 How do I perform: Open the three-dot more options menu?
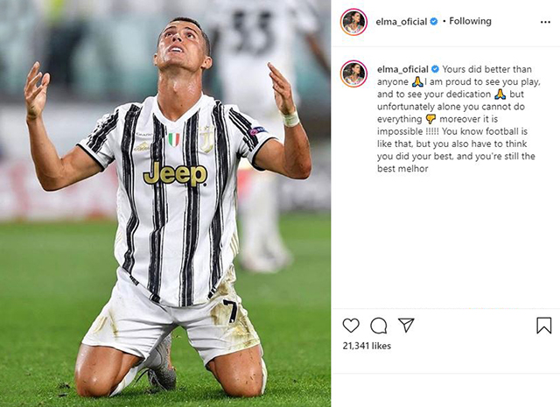coord(545,22)
